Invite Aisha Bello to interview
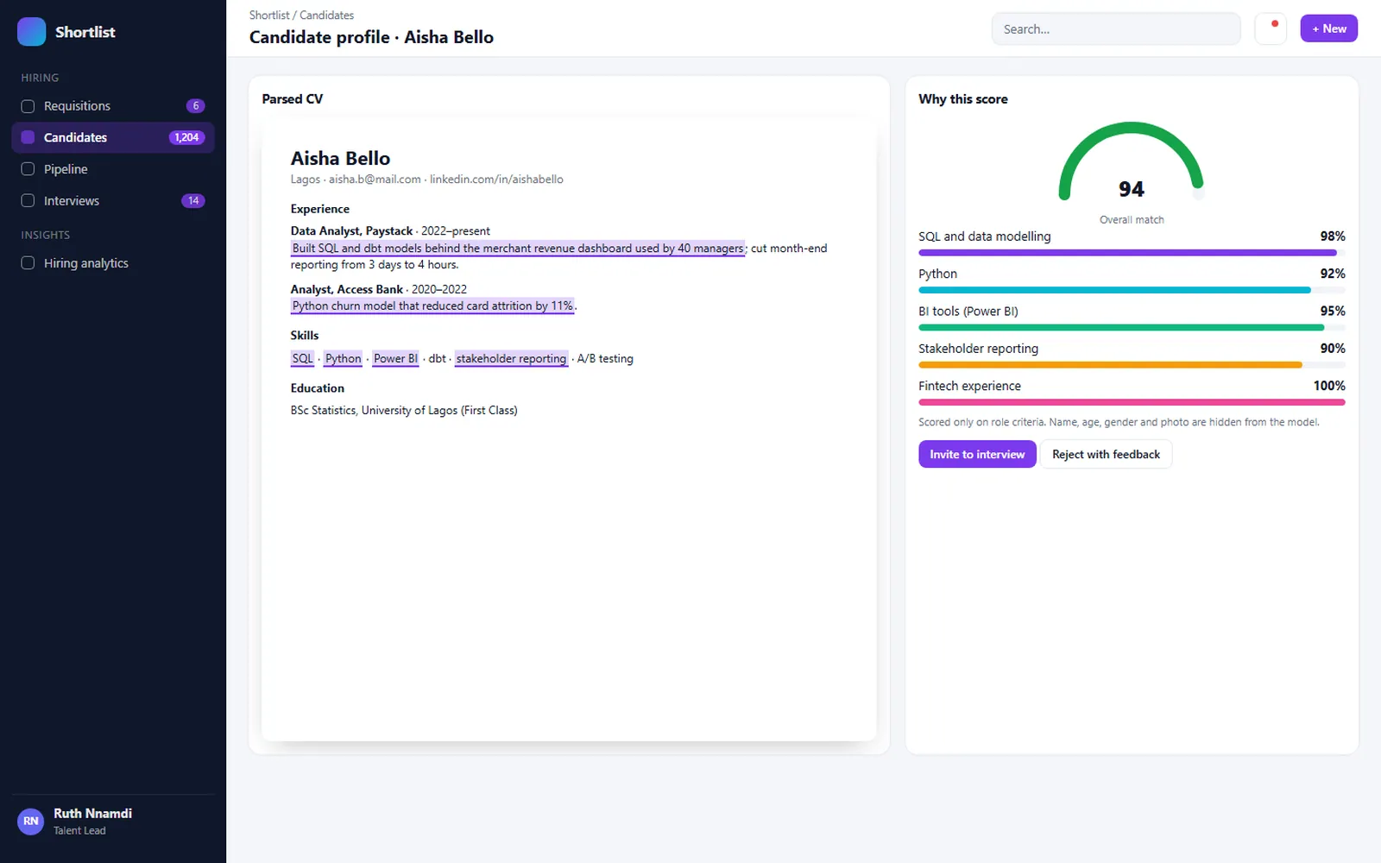The height and width of the screenshot is (863, 1381). point(977,455)
